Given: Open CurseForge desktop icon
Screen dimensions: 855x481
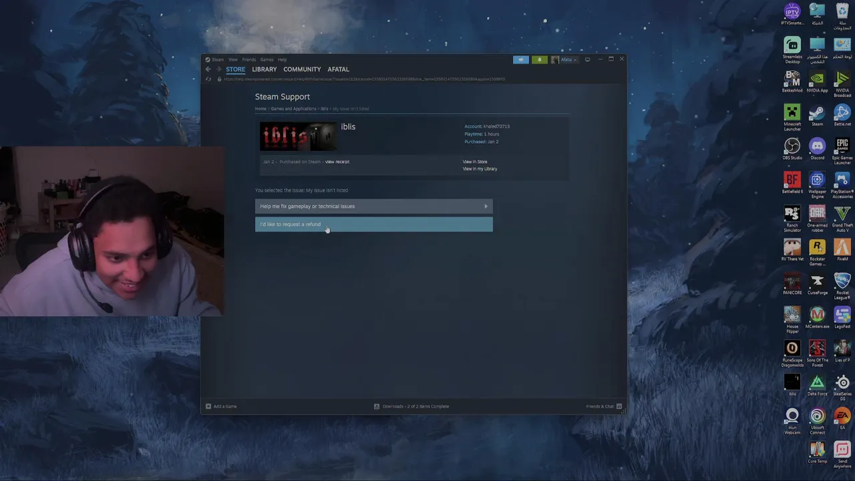Looking at the screenshot, I should point(817,285).
